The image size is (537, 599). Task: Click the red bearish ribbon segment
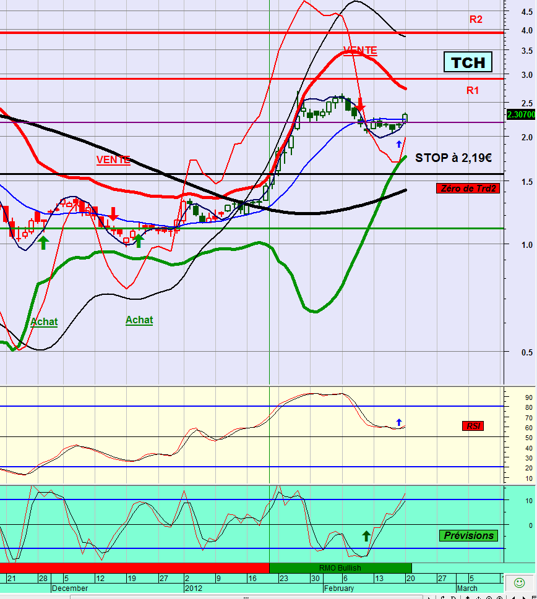[134, 567]
